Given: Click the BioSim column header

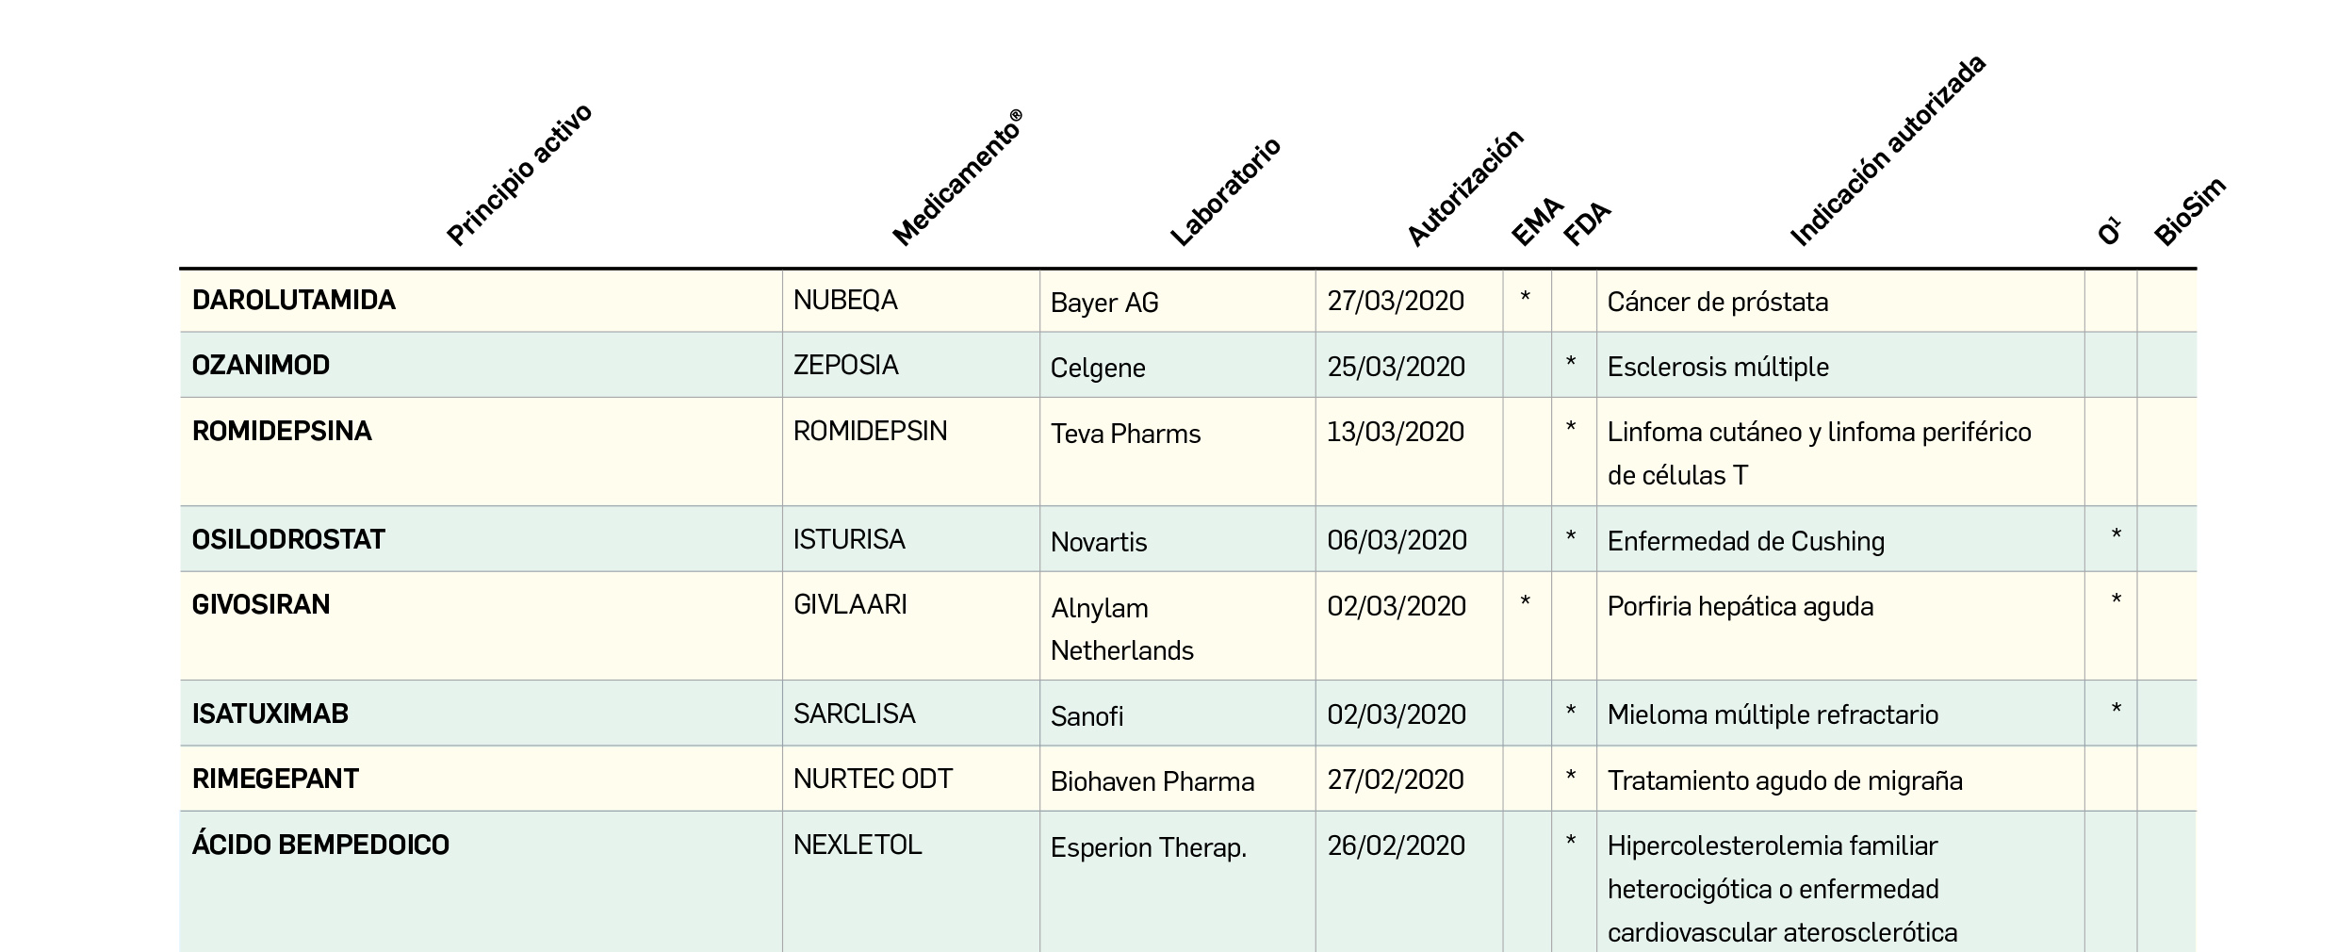Looking at the screenshot, I should click(x=2189, y=212).
